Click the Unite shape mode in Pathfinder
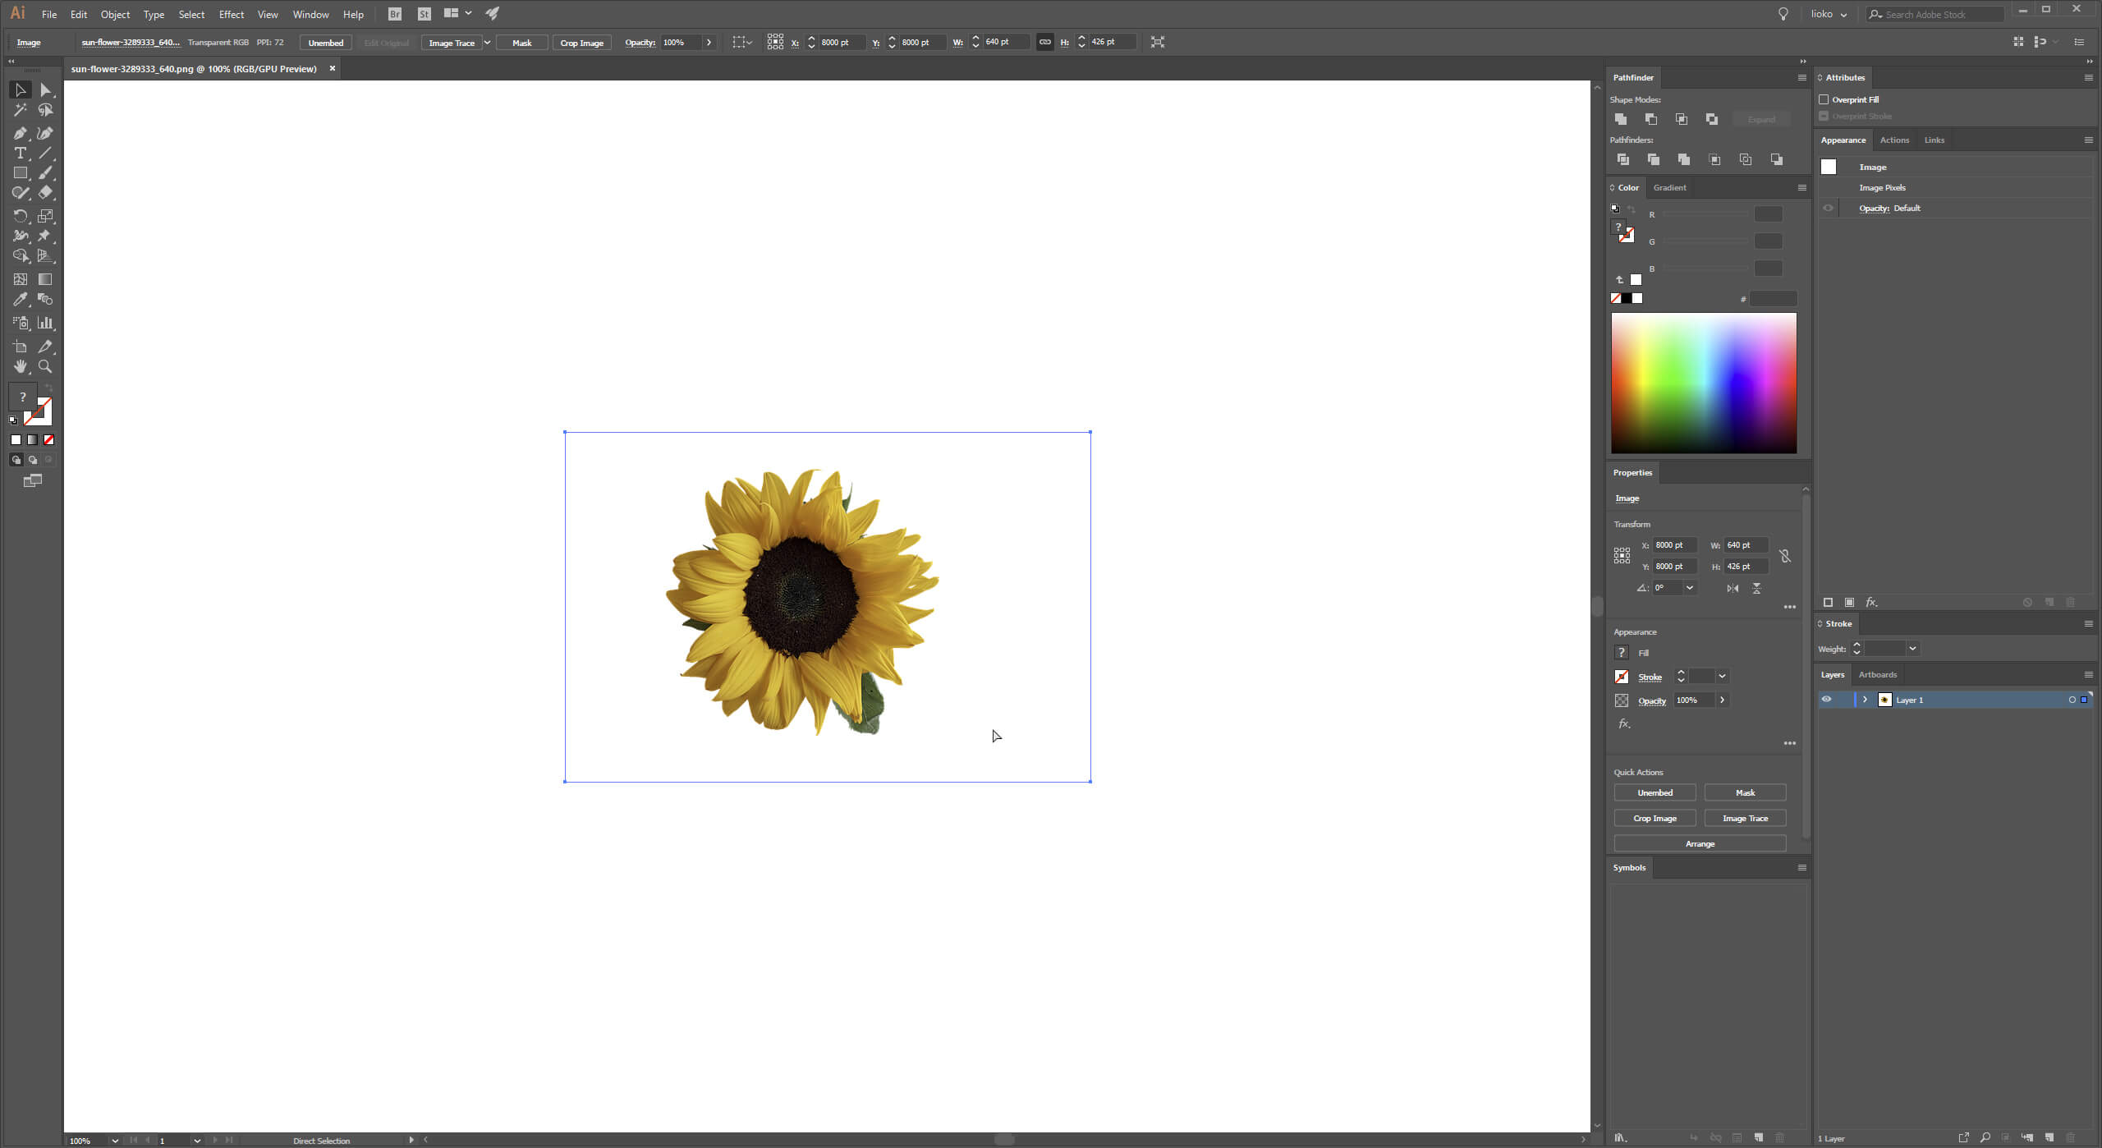The width and height of the screenshot is (2102, 1148). click(x=1622, y=119)
